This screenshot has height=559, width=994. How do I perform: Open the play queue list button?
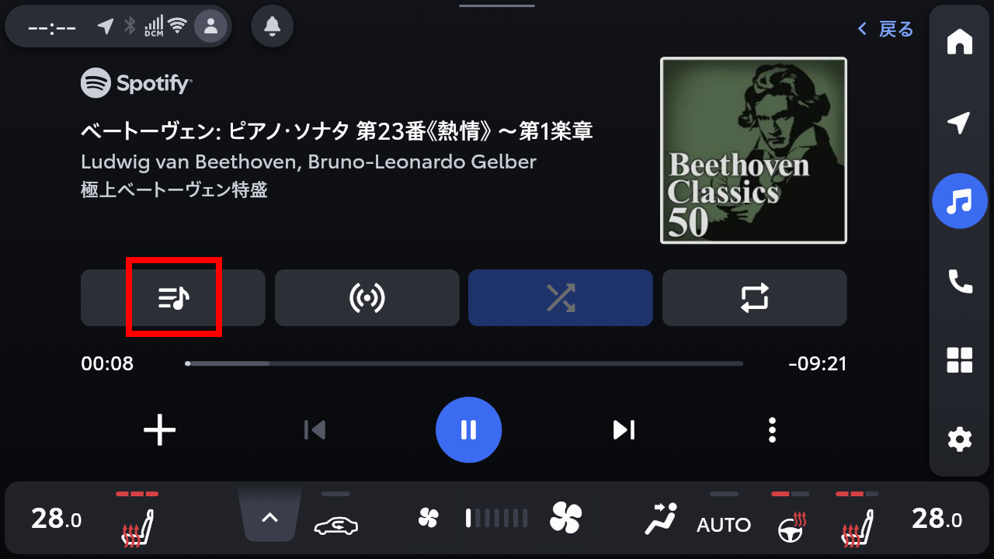click(173, 297)
